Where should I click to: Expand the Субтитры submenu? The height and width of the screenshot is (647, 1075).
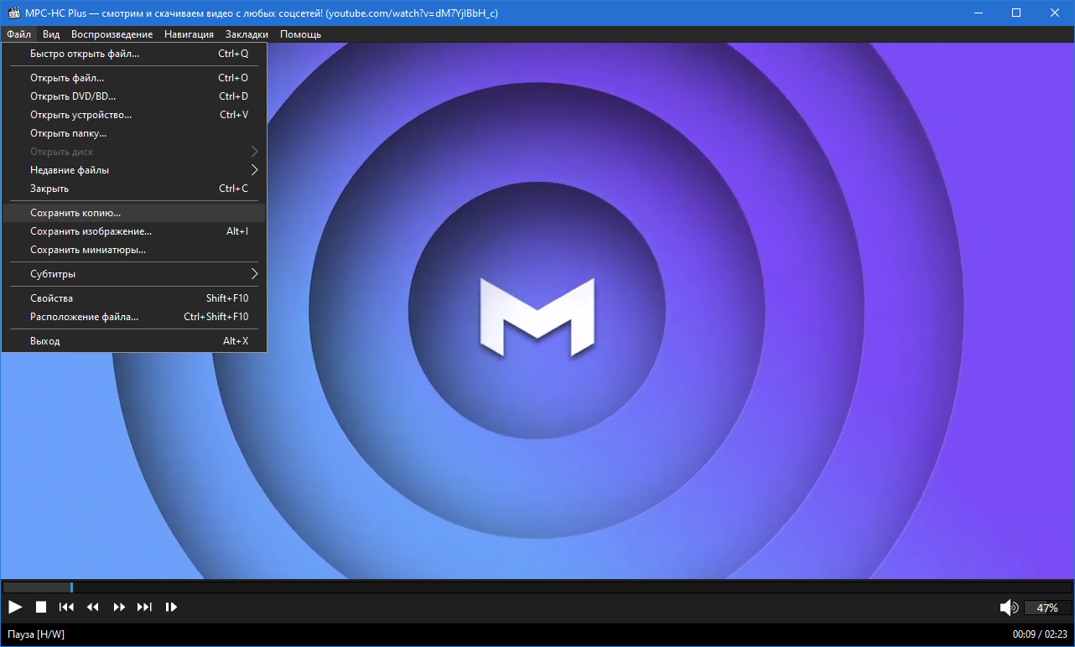point(134,274)
